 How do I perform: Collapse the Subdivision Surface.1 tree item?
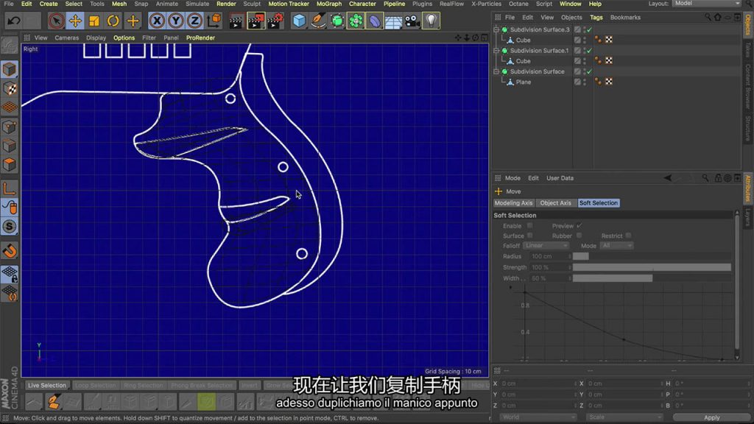tap(497, 51)
